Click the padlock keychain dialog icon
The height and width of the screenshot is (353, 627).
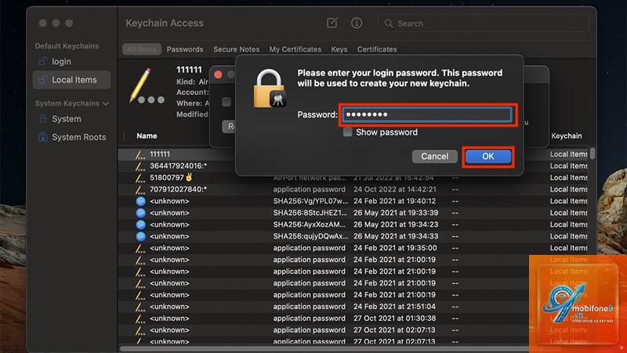coord(270,89)
